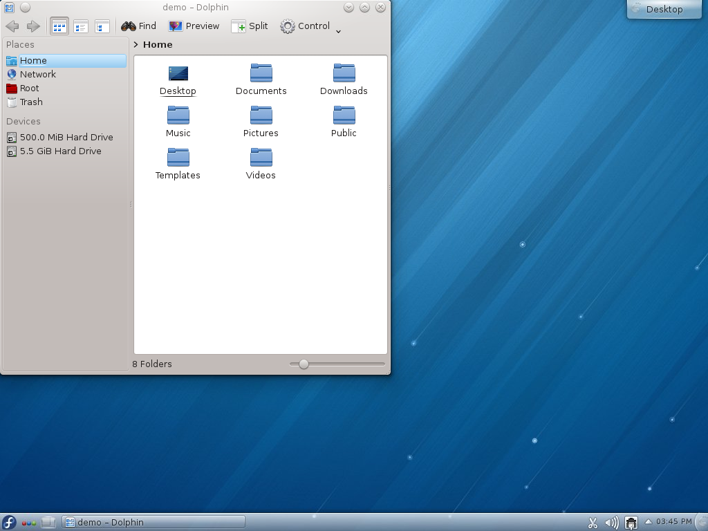
Task: Open Klipper clipboard scissors icon
Action: point(593,523)
